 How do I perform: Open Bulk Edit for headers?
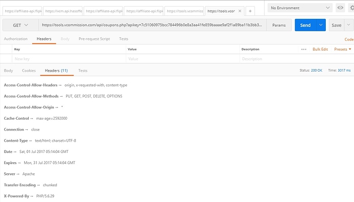pyautogui.click(x=320, y=49)
